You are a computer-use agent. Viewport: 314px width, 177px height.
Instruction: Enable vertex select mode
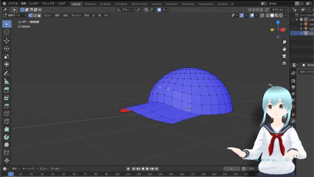point(31,15)
